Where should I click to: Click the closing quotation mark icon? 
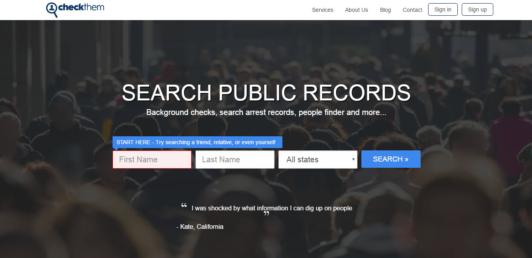tap(266, 214)
